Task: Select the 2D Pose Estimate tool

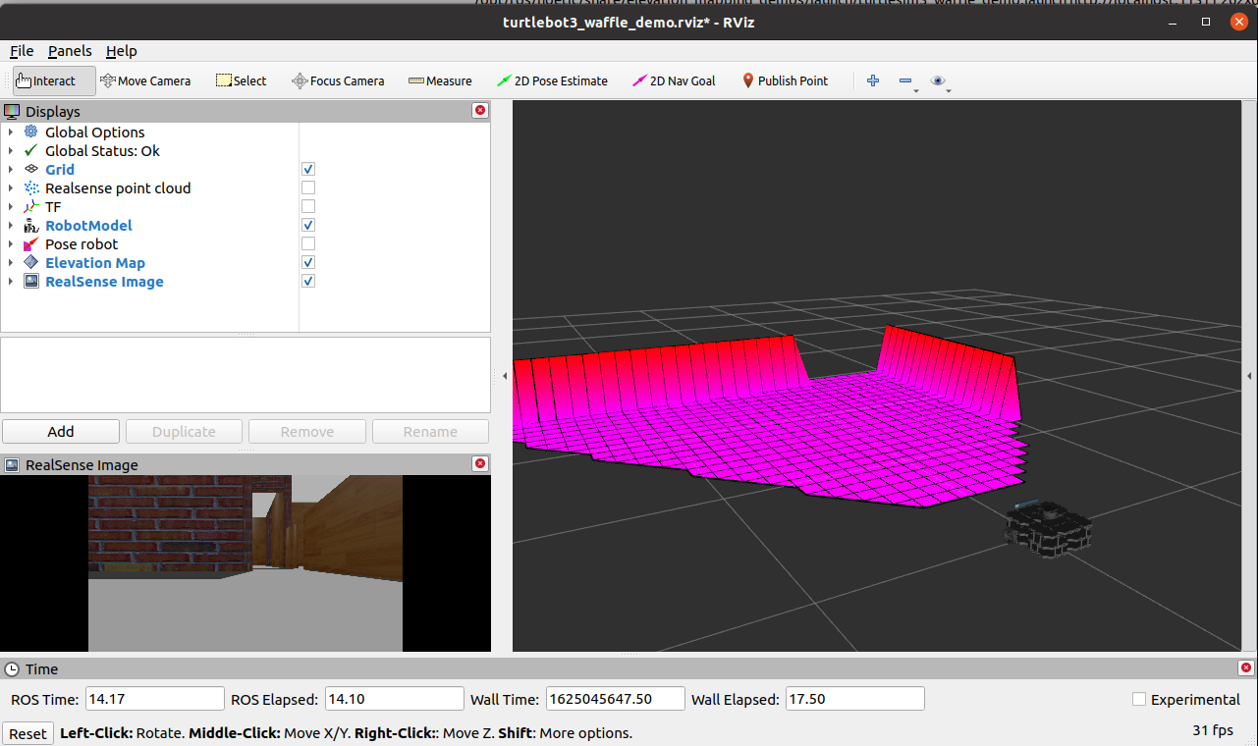Action: coord(552,80)
